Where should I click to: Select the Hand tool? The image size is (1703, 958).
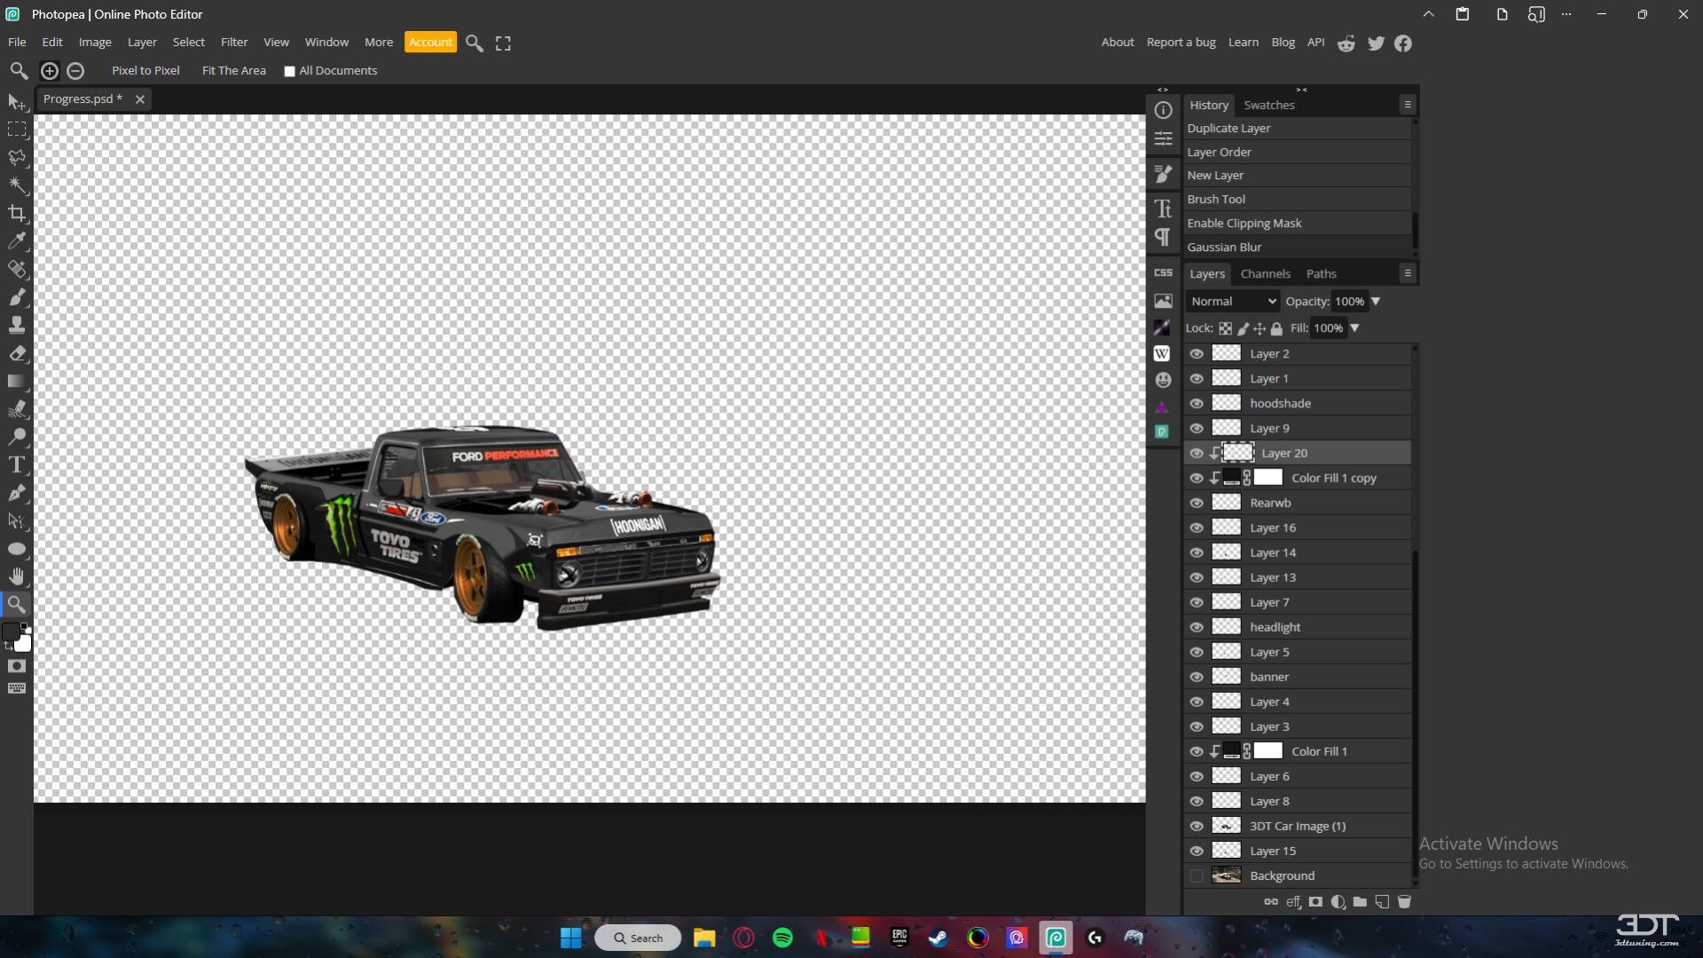17,577
